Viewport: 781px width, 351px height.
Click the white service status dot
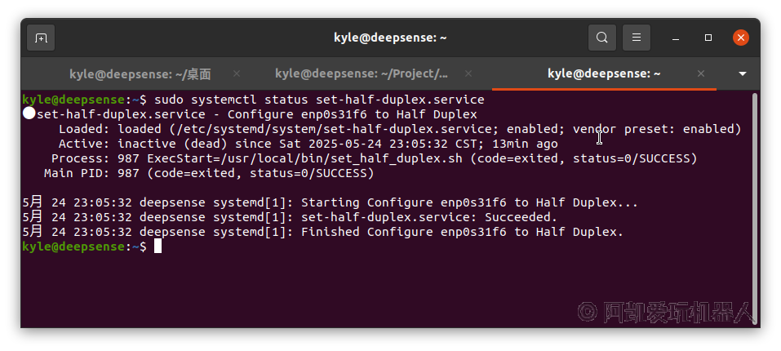click(29, 114)
